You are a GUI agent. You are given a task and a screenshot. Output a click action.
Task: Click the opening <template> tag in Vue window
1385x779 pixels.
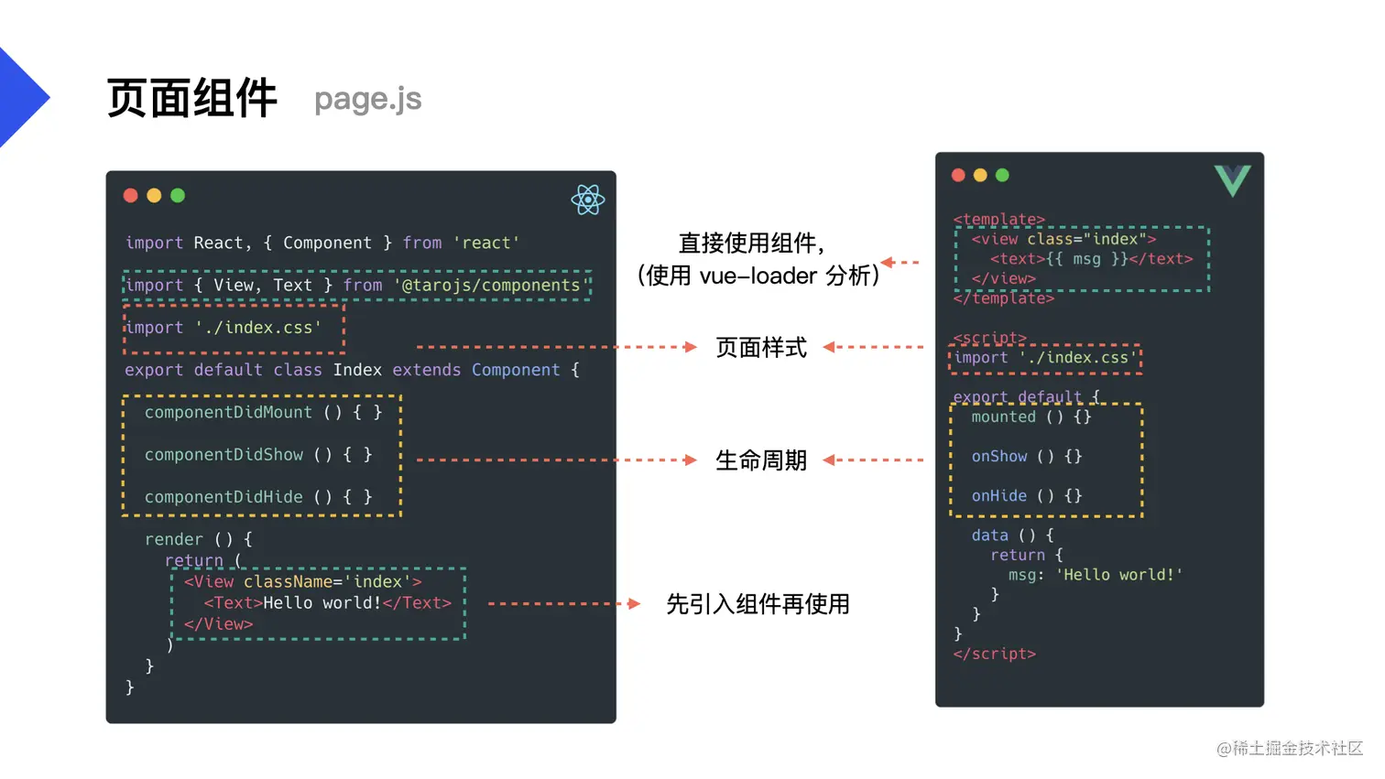(x=998, y=219)
